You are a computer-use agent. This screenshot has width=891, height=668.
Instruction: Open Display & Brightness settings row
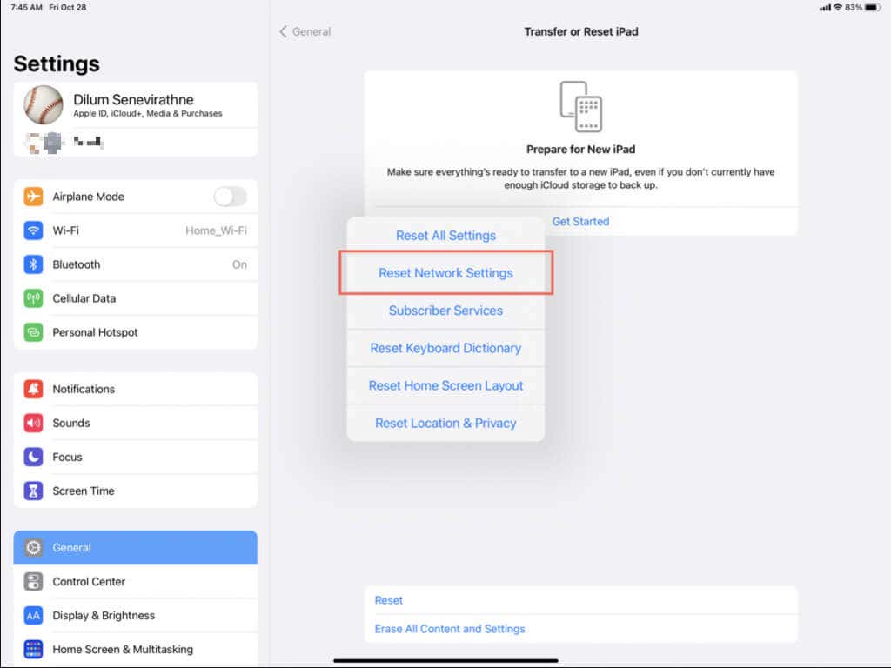135,615
